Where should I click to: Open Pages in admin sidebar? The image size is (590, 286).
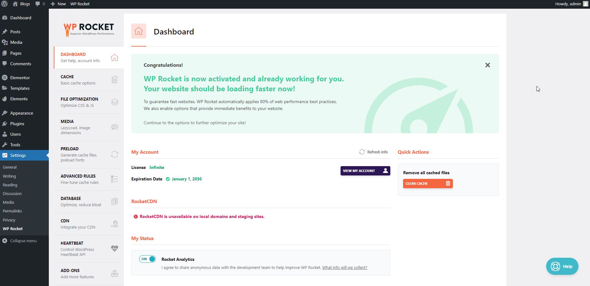(x=24, y=53)
